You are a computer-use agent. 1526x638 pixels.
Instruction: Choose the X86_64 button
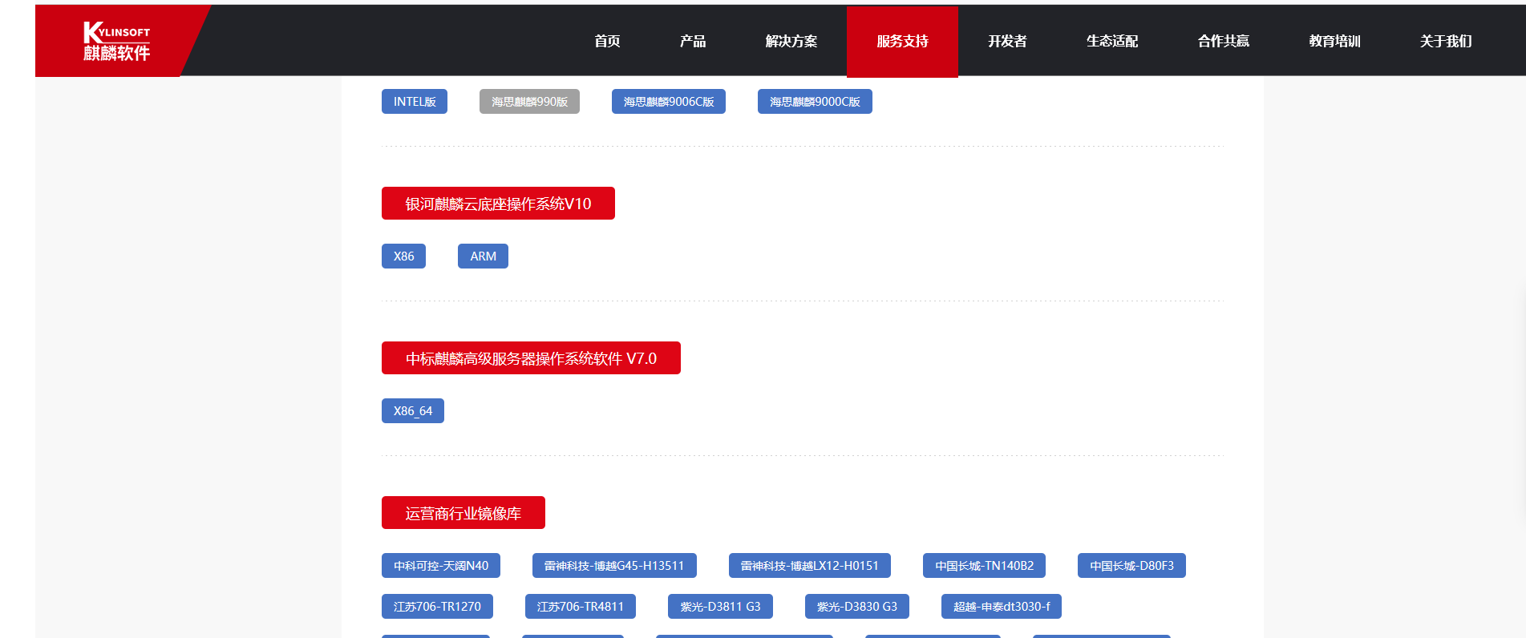click(x=413, y=411)
